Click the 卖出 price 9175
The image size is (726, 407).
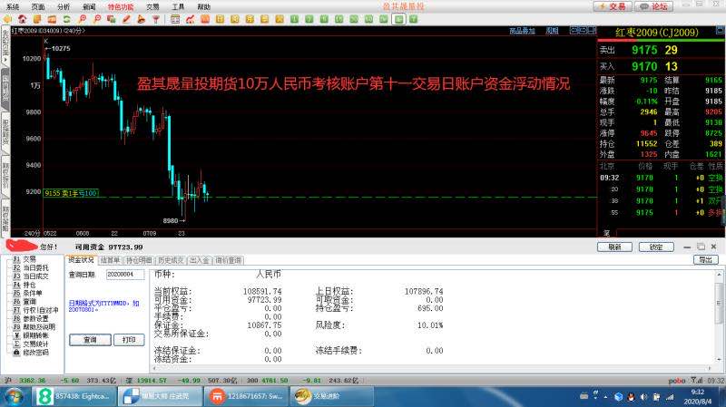point(644,50)
